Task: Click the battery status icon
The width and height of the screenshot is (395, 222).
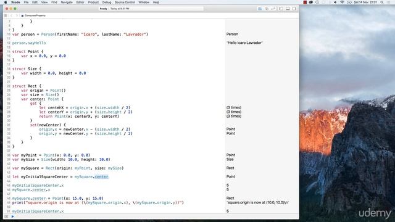Action: click(349, 2)
